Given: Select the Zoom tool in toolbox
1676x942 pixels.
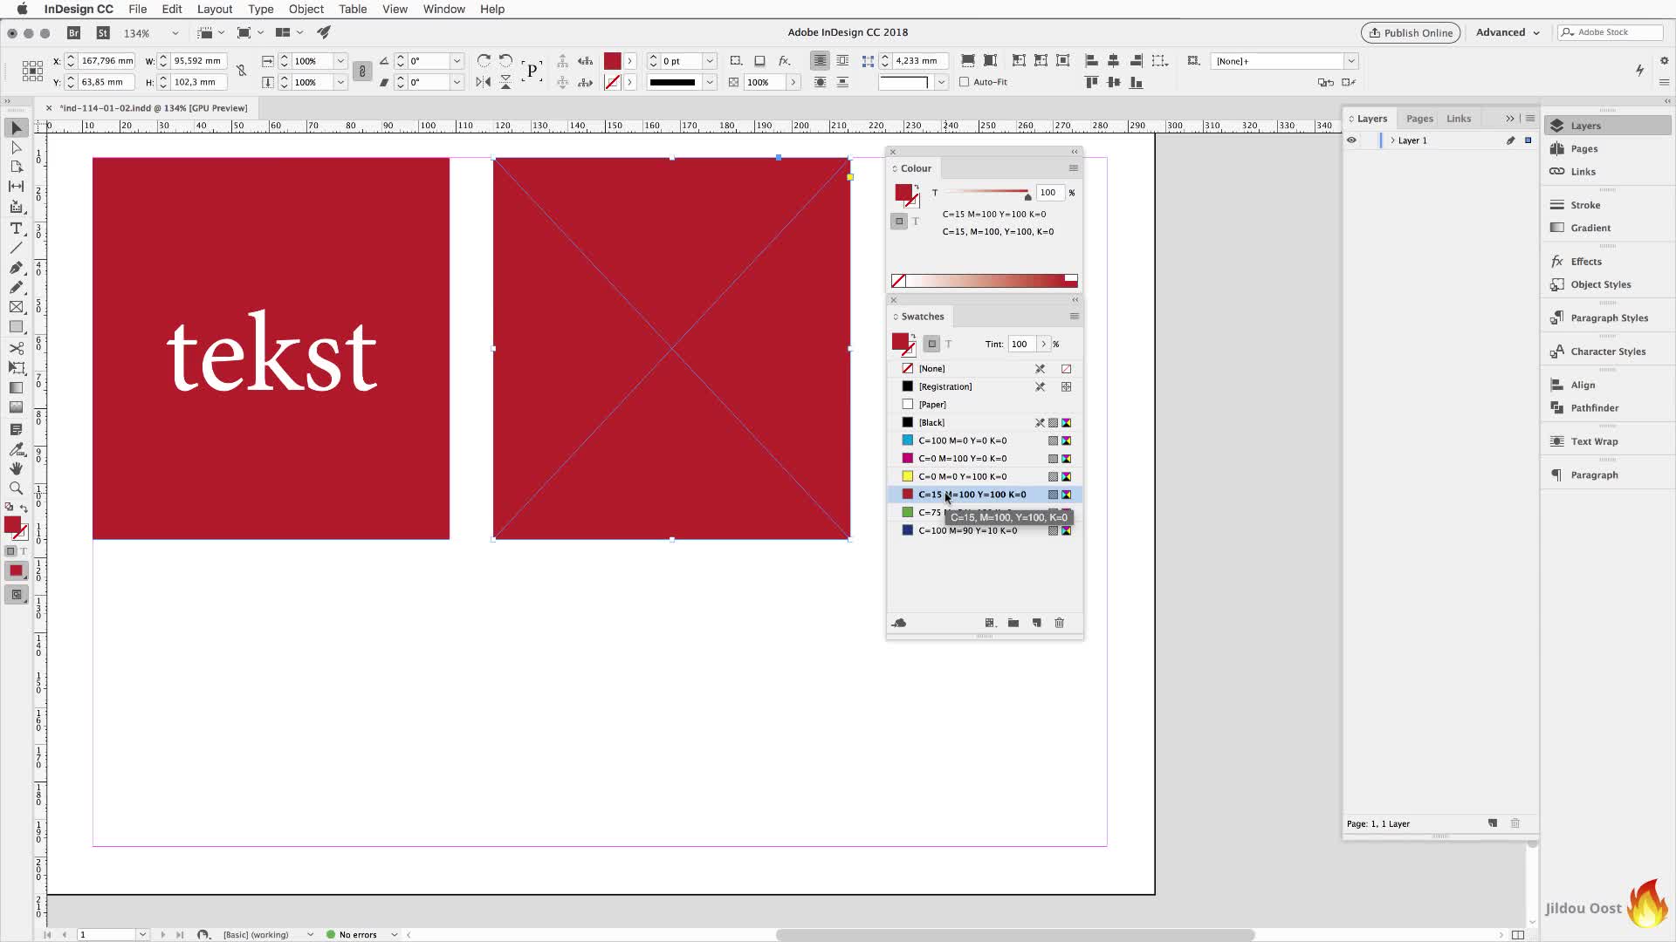Looking at the screenshot, I should [x=16, y=488].
